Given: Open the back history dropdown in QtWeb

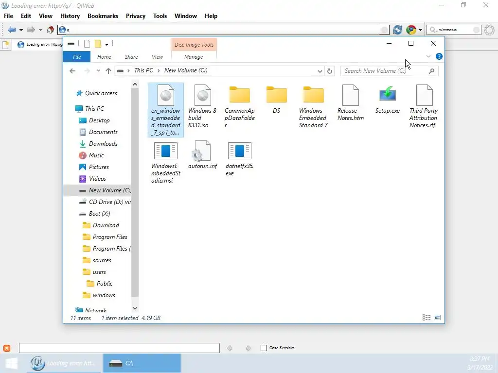Looking at the screenshot, I should tap(21, 30).
